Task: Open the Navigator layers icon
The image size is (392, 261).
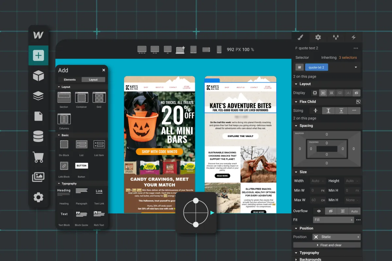Action: pyautogui.click(x=38, y=96)
